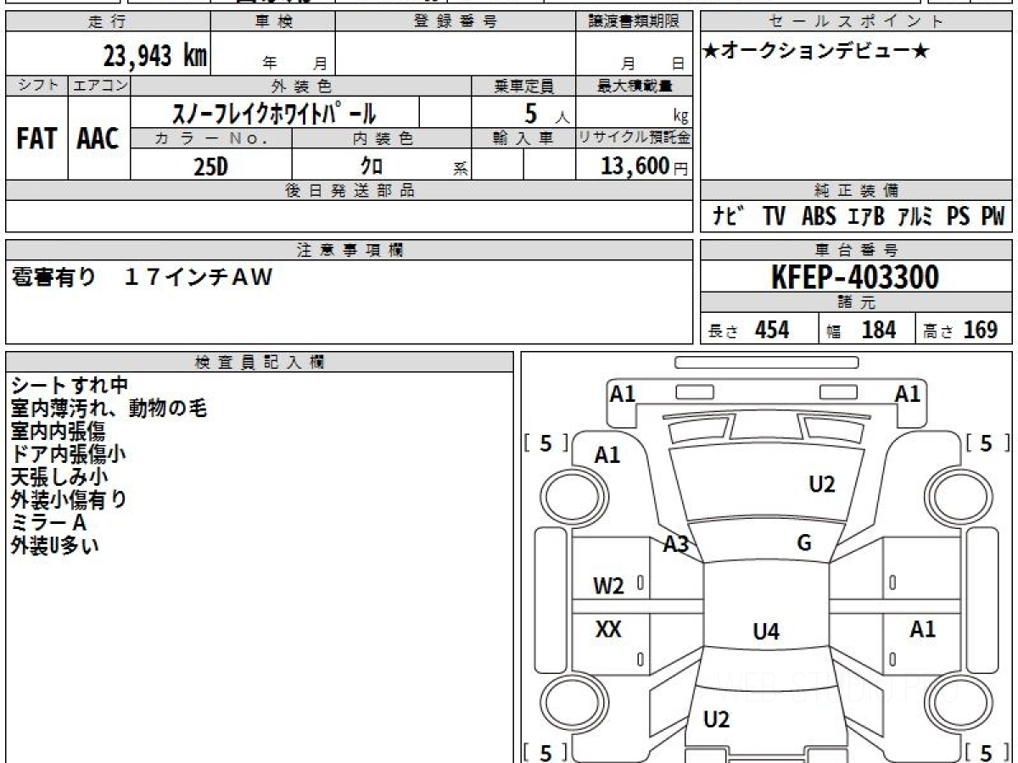Click the TV equipment entry
The image size is (1018, 763).
(774, 216)
